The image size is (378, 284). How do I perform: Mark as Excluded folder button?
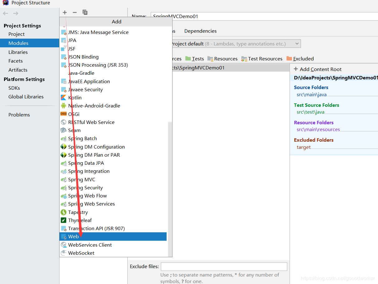click(x=300, y=59)
